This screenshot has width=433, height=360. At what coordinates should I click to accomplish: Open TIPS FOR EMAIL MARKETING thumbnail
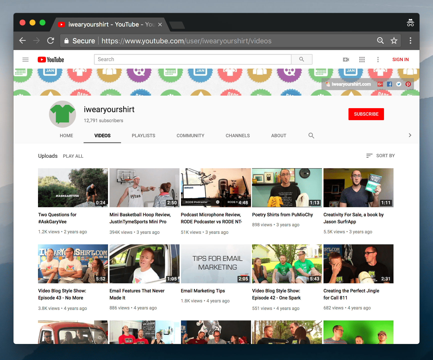click(216, 264)
